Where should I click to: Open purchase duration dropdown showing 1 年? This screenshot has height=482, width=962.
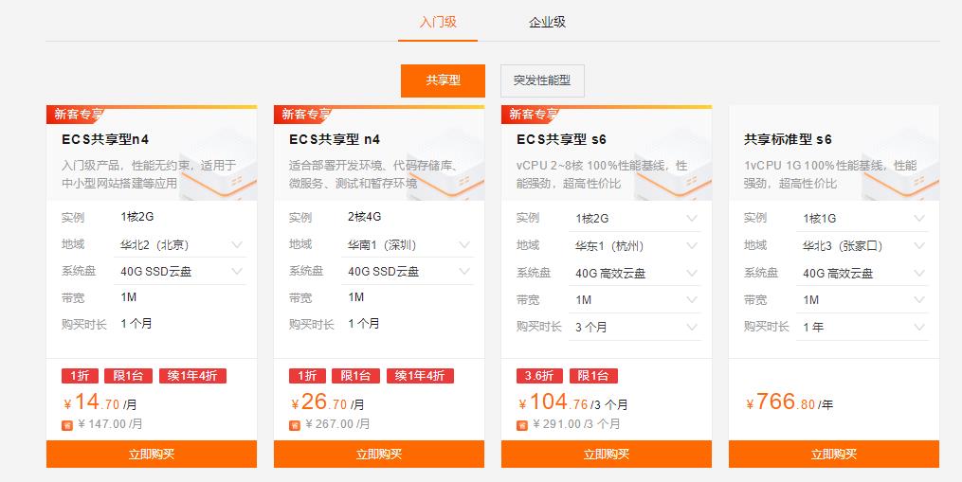coord(862,327)
